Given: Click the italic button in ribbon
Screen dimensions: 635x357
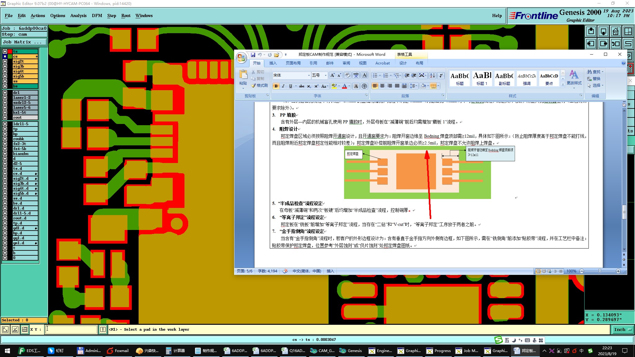Looking at the screenshot, I should [x=283, y=86].
